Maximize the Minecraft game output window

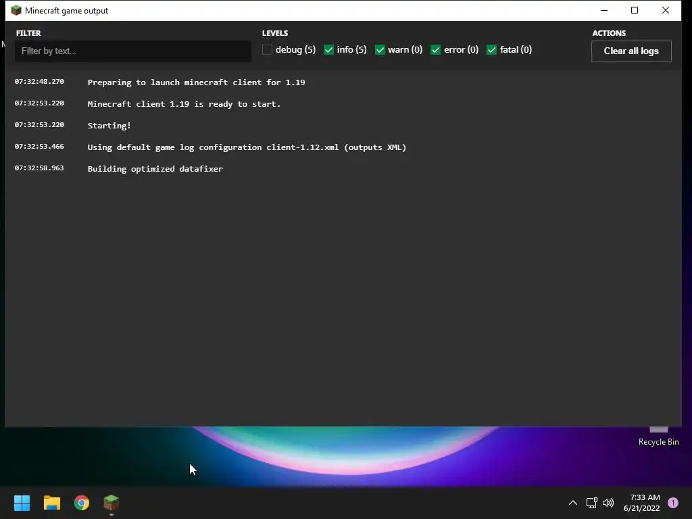click(x=635, y=10)
